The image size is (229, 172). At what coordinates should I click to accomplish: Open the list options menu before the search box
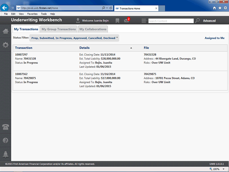pos(144,21)
